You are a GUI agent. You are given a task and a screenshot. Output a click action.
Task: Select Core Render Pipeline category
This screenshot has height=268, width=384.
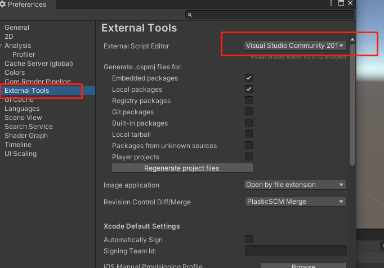[38, 81]
